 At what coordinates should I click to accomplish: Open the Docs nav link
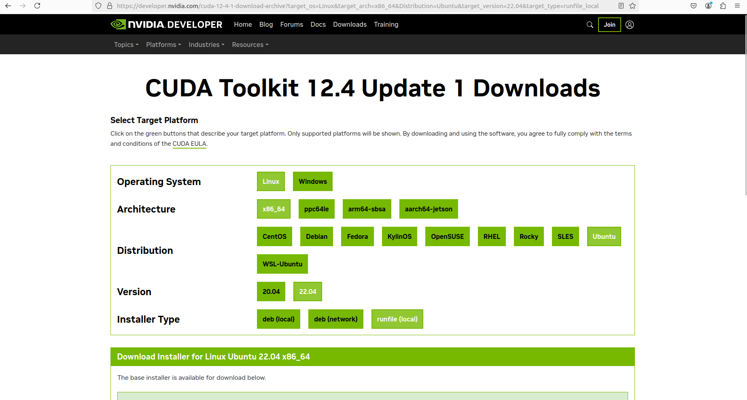click(x=318, y=25)
